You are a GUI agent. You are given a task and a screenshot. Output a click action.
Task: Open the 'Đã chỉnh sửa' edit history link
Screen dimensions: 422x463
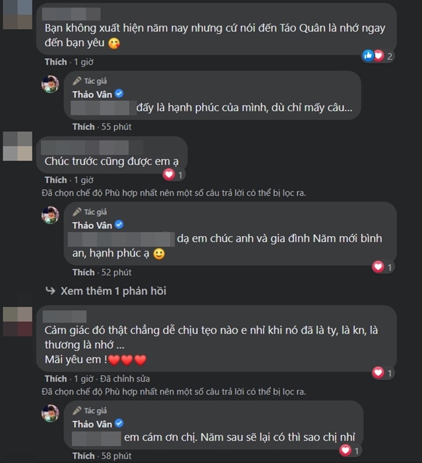[x=125, y=379]
